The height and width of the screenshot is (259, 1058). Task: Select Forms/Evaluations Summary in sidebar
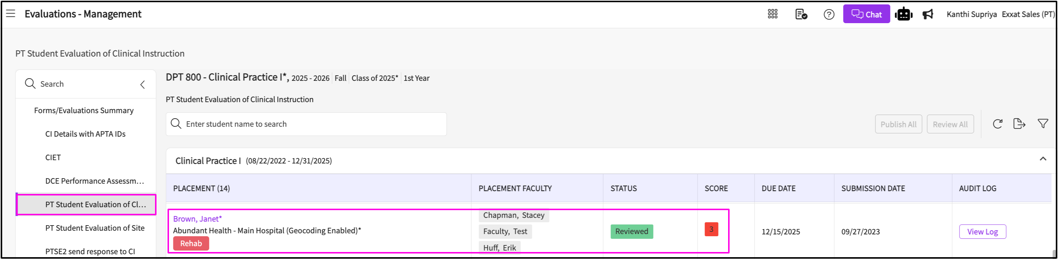tap(84, 111)
